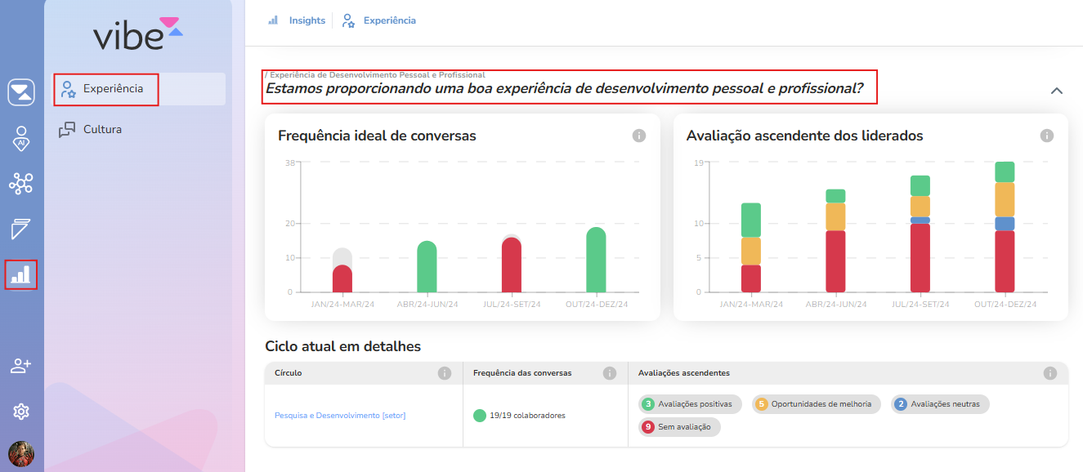Viewport: 1083px width, 472px height.
Task: Click the green segment of ABR/24-JUN/24 stacked bar
Action: pyautogui.click(x=835, y=196)
